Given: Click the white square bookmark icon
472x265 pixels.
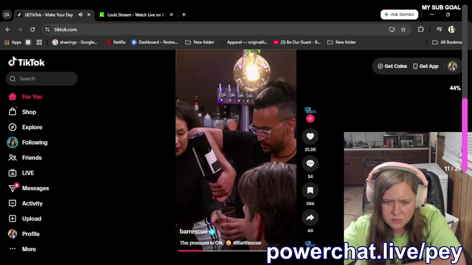Looking at the screenshot, I should (28, 42).
